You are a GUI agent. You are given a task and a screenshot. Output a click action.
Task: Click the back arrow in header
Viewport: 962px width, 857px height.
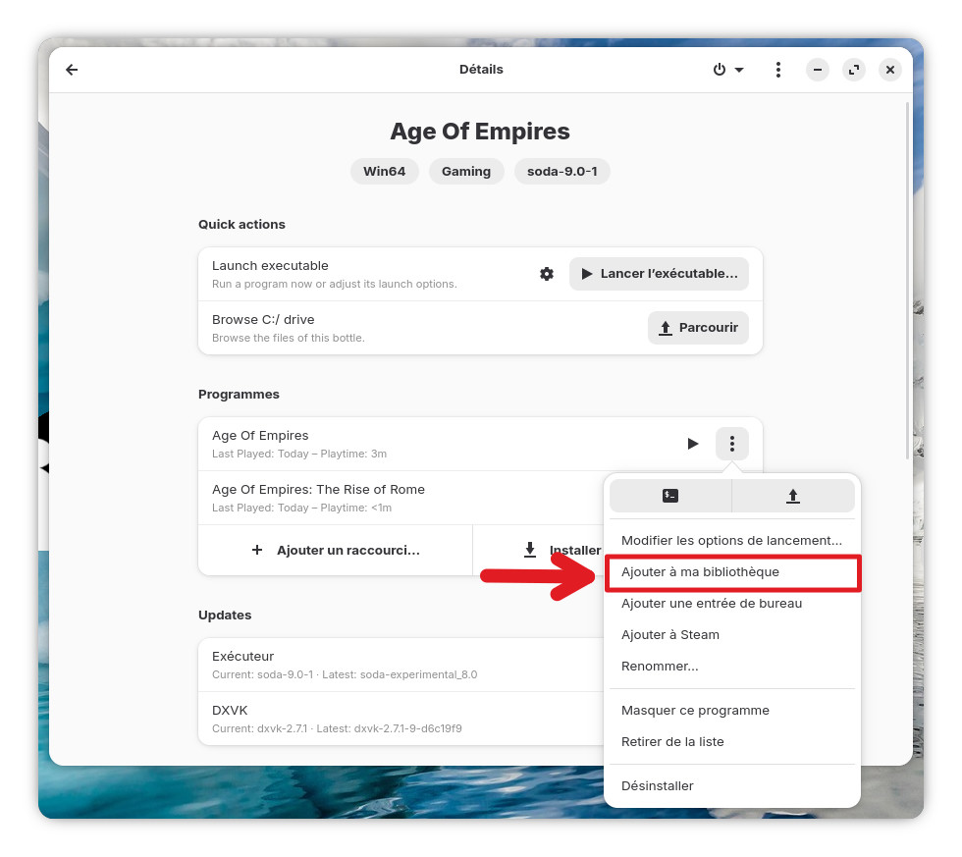coord(72,70)
